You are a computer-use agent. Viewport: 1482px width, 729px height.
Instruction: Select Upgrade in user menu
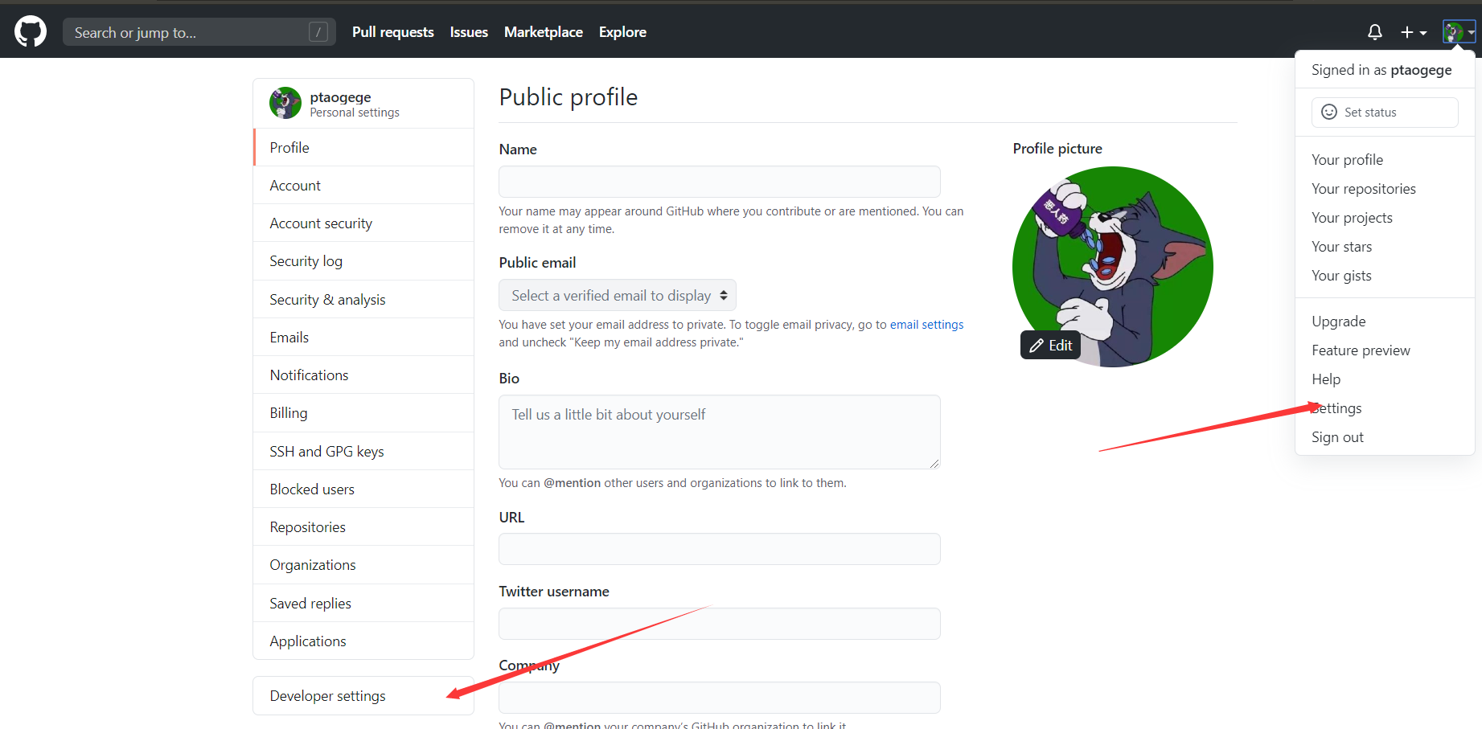click(1385, 321)
